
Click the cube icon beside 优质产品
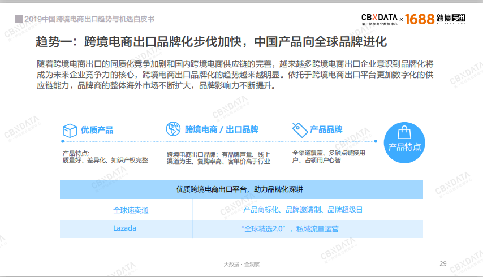click(70, 131)
